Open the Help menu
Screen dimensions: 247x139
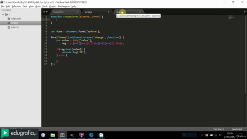tap(74, 7)
